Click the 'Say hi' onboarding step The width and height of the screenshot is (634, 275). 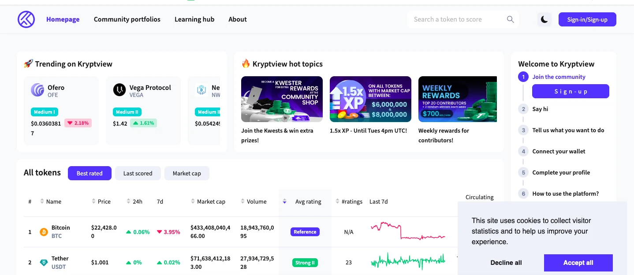point(540,109)
